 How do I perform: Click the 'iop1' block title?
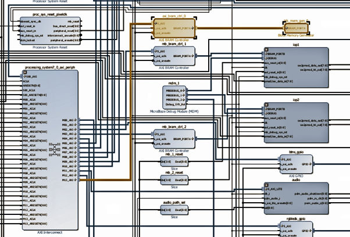tap(296, 45)
